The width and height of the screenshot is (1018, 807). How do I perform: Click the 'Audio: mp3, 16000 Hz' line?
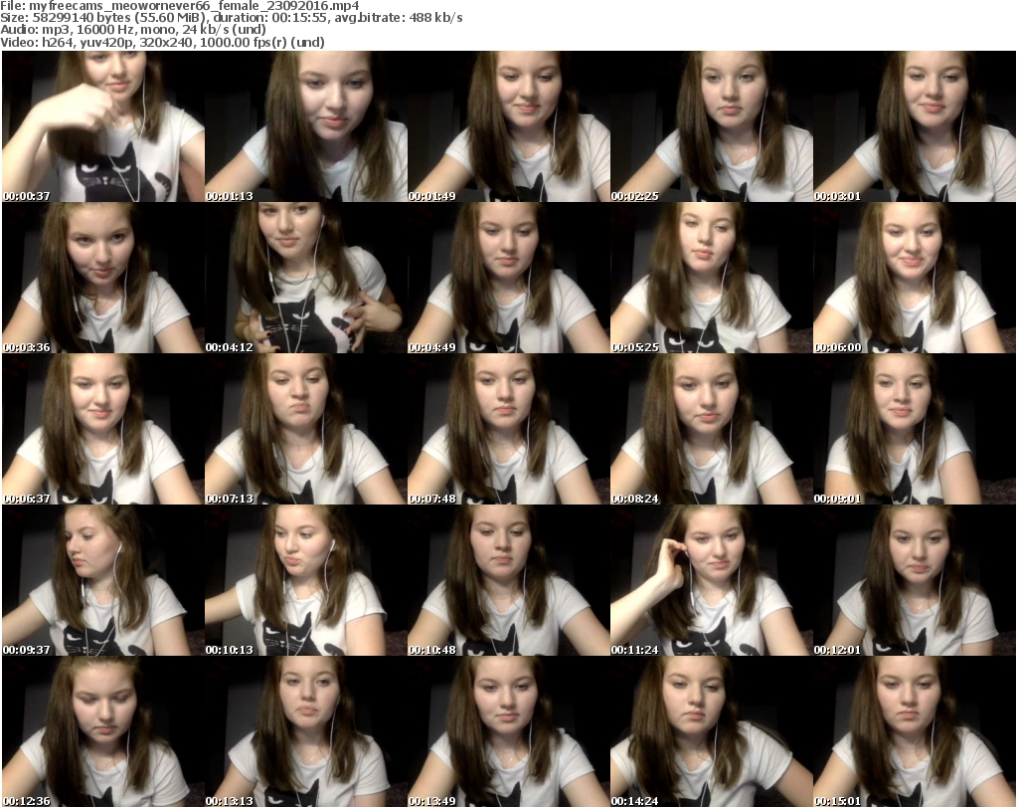[x=133, y=30]
